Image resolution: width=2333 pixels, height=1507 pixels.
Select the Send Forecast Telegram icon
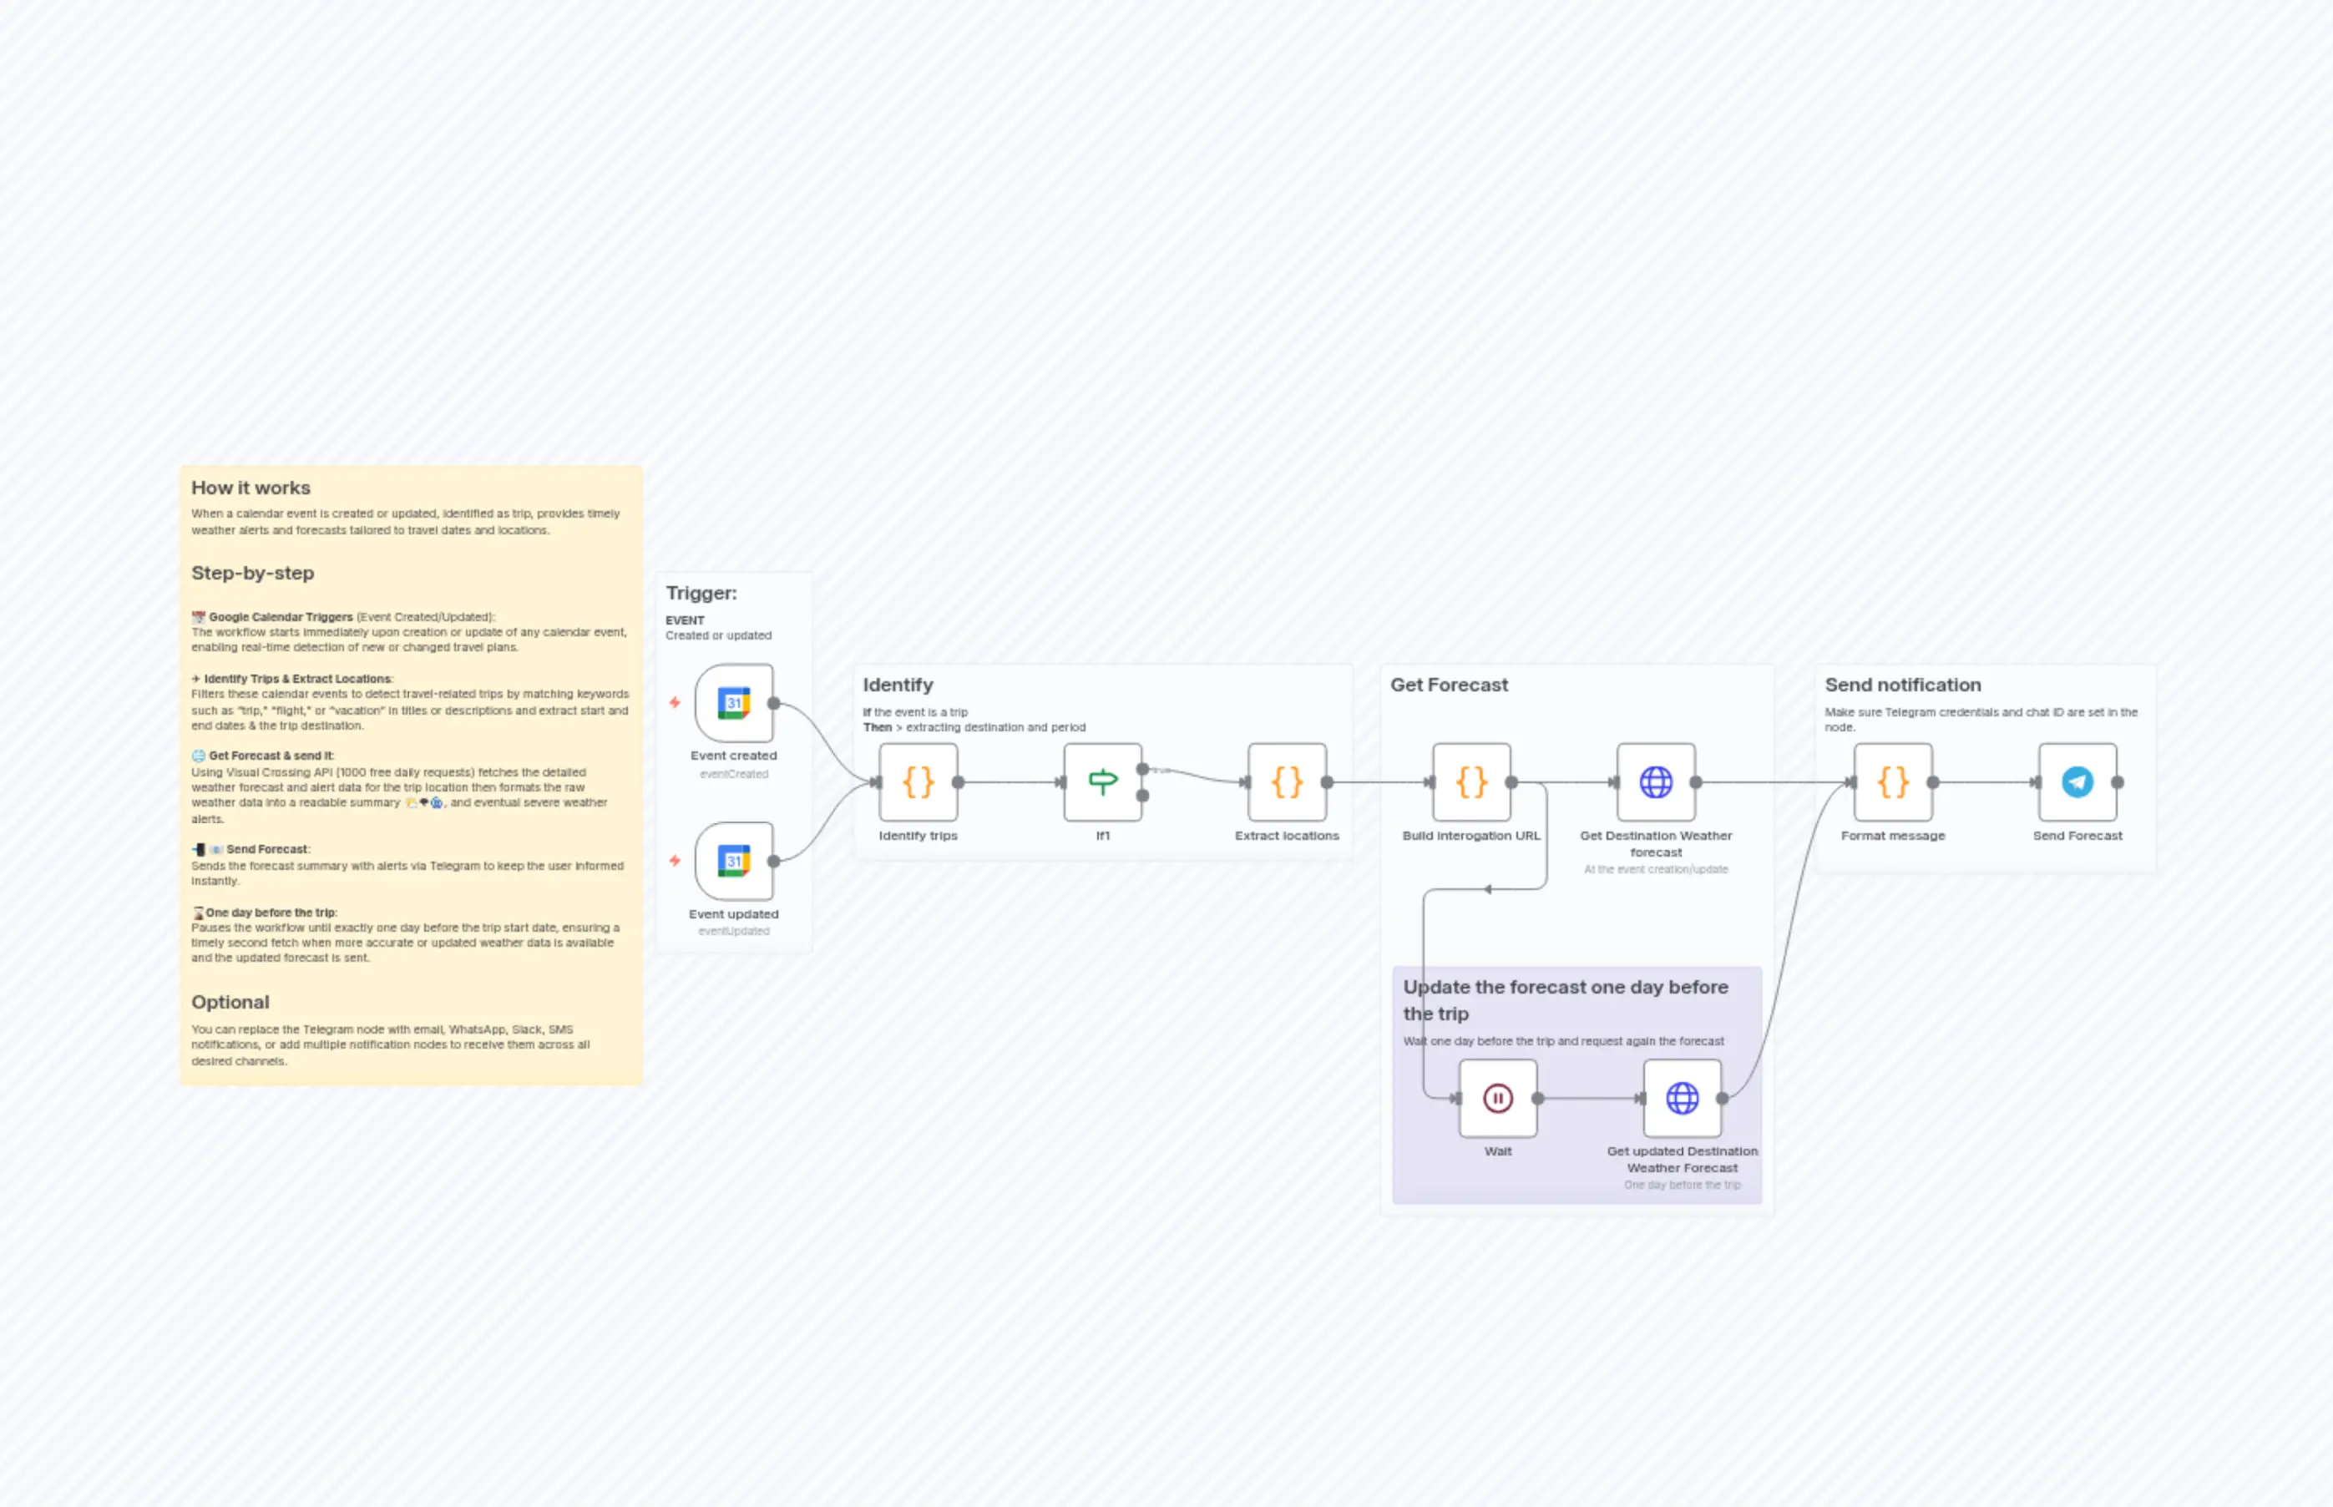point(2076,781)
